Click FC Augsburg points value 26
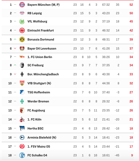This screenshot has width=139, height=161. [131, 110]
